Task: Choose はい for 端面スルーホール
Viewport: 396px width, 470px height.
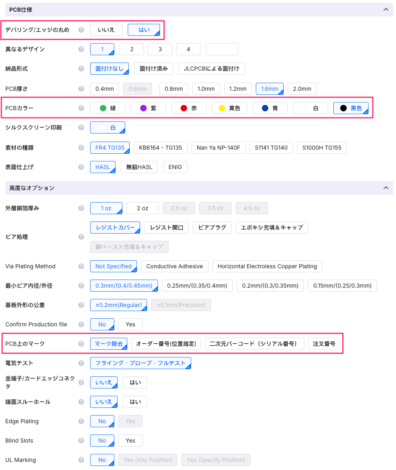Action: (135, 402)
